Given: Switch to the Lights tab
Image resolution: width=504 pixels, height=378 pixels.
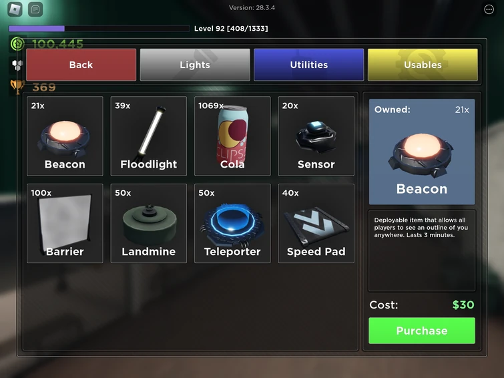Looking at the screenshot, I should tap(195, 65).
